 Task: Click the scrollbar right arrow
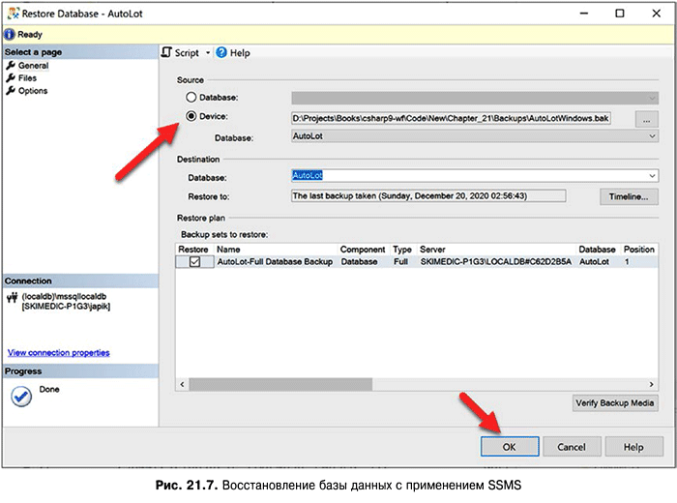(x=652, y=384)
